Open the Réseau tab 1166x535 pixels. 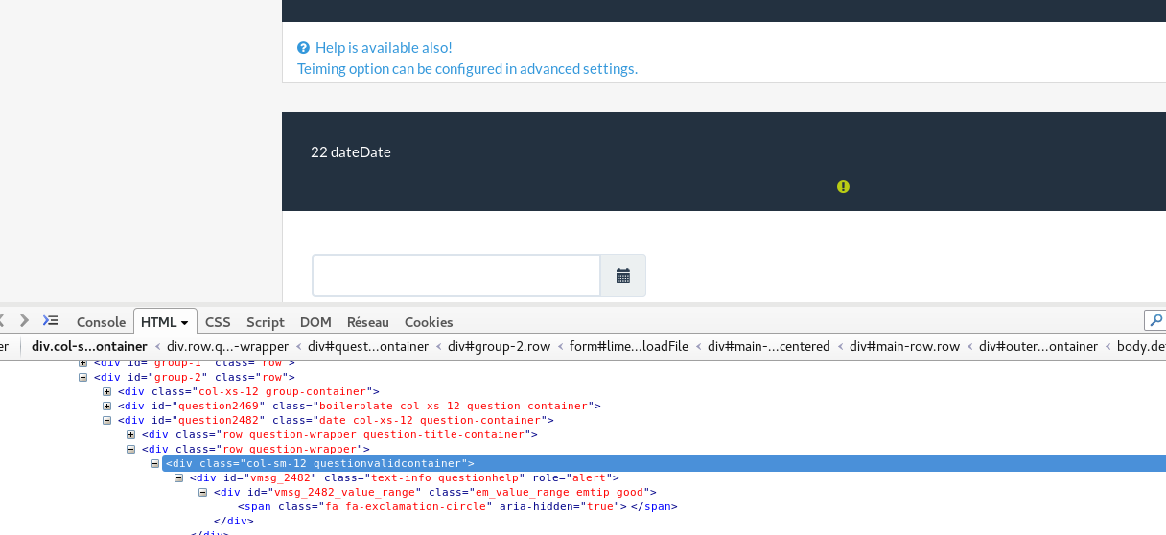pyautogui.click(x=368, y=322)
